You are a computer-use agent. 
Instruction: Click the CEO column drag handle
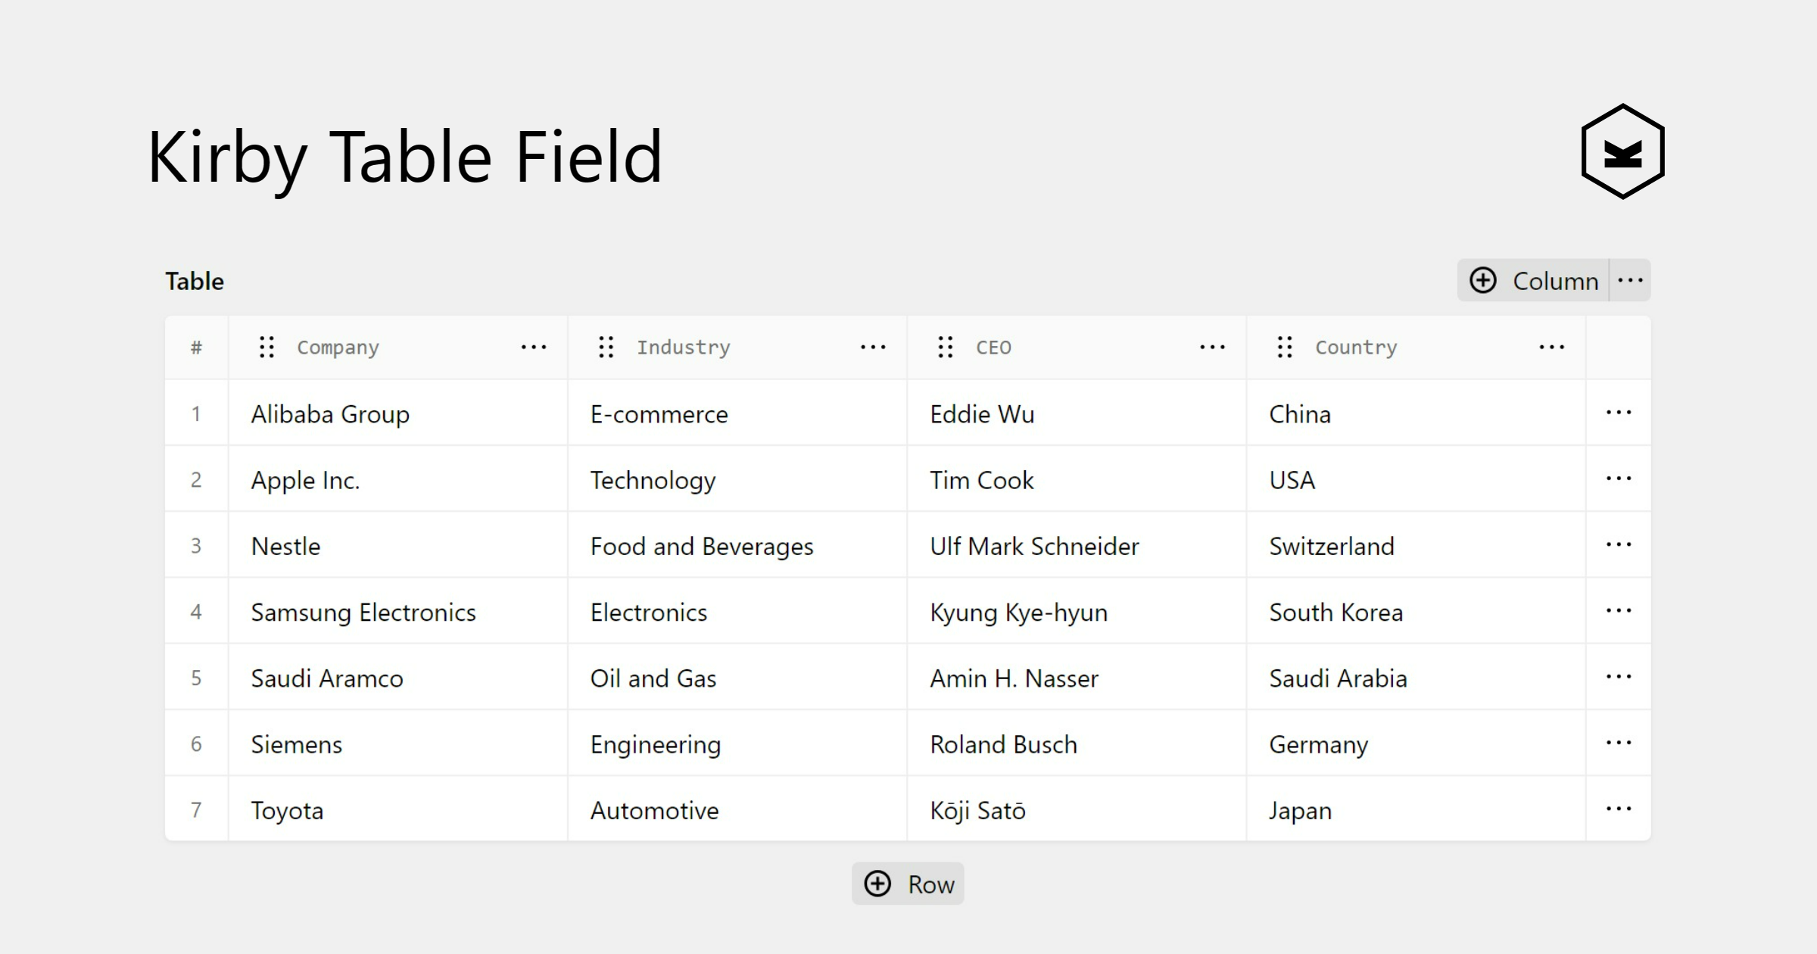point(945,348)
